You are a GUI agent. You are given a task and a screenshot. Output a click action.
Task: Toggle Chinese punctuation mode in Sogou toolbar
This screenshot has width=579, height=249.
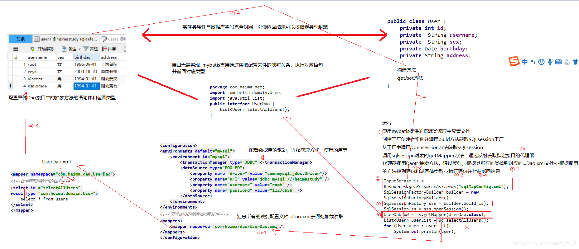coord(533,62)
